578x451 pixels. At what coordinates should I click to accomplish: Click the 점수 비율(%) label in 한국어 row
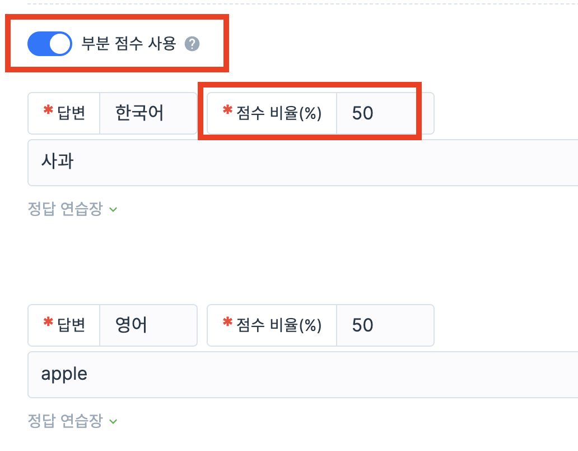[x=279, y=113]
